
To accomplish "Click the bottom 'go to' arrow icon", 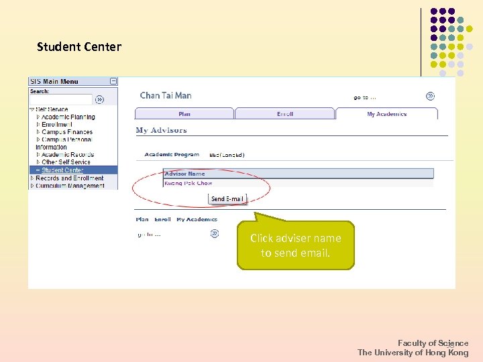I will click(215, 234).
